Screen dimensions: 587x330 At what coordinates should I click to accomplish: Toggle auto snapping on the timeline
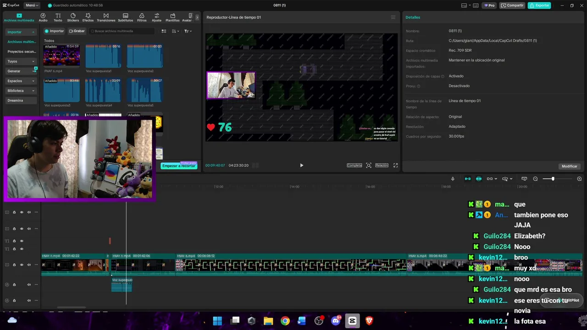click(479, 179)
